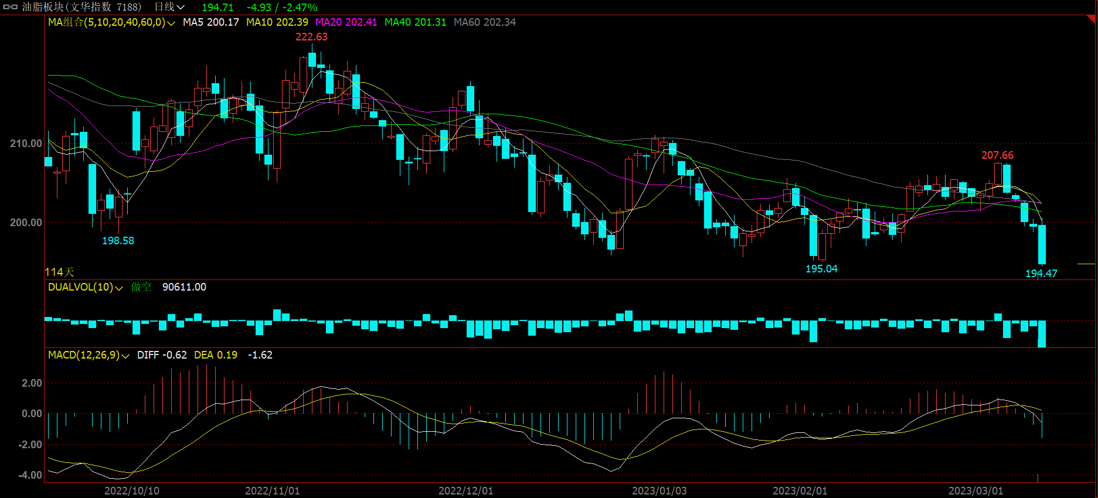Click the latest price 194.71
This screenshot has height=498, width=1098.
click(217, 8)
